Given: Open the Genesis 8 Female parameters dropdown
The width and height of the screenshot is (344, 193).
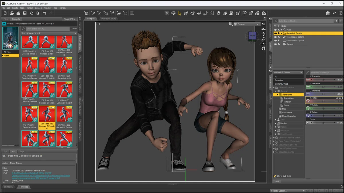Looking at the screenshot, I should [288, 73].
